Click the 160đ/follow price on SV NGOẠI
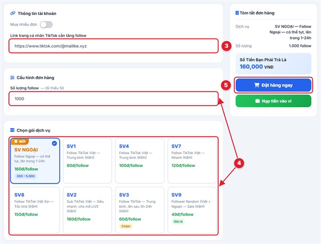Image resolution: width=321 pixels, height=244 pixels. pos(26,169)
